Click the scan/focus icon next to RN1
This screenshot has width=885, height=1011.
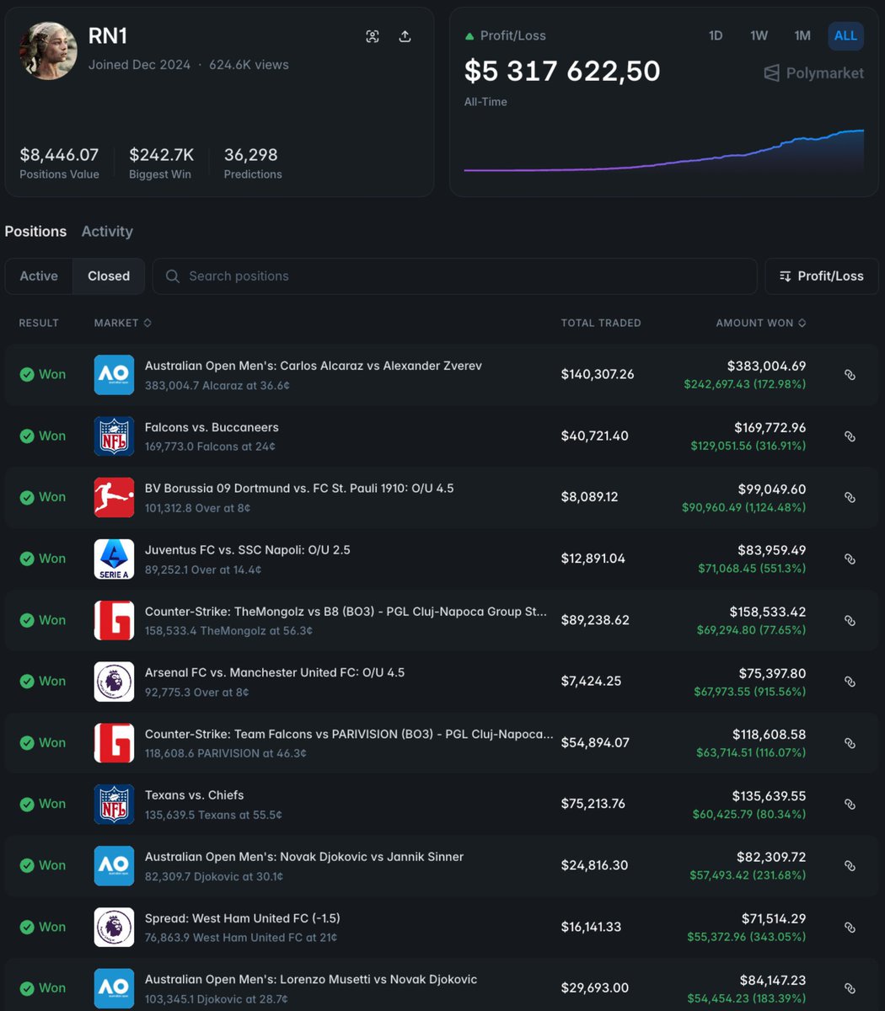373,36
